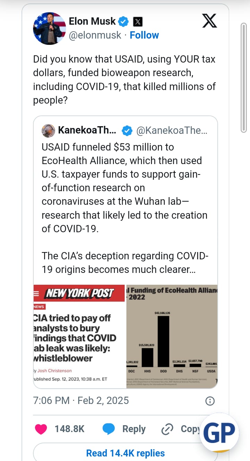Screen dimensions: 250x461
Task: Open the EcoHealth Alliance funding chart image
Action: pos(172,336)
